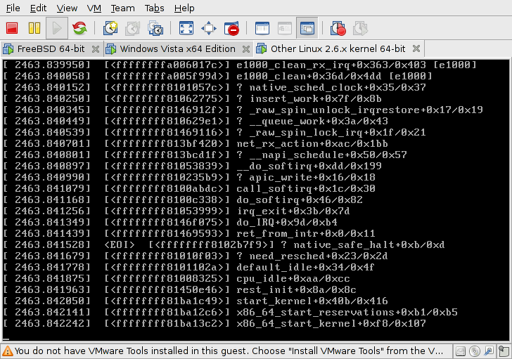512x359 pixels.
Task: Click the cpu_idle+0xaa/0xcc line
Action: click(177, 278)
